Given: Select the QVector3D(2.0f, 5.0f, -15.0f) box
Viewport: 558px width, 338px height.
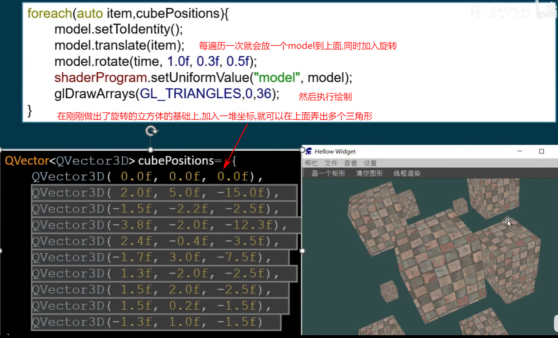Looking at the screenshot, I should [164, 193].
